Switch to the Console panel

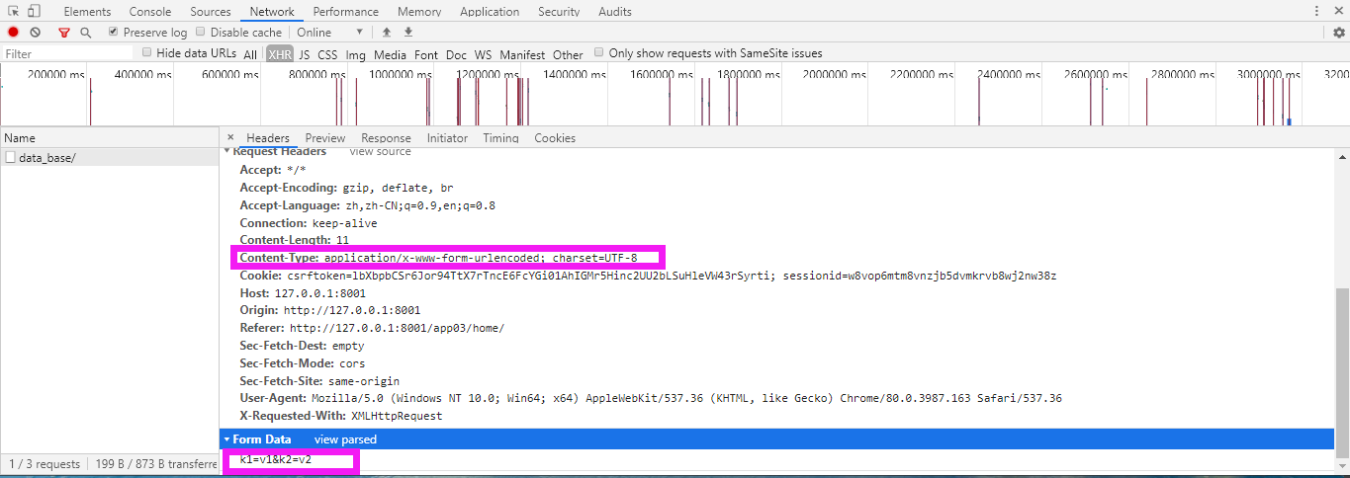(x=149, y=12)
